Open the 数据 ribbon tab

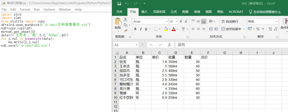pos(185,12)
